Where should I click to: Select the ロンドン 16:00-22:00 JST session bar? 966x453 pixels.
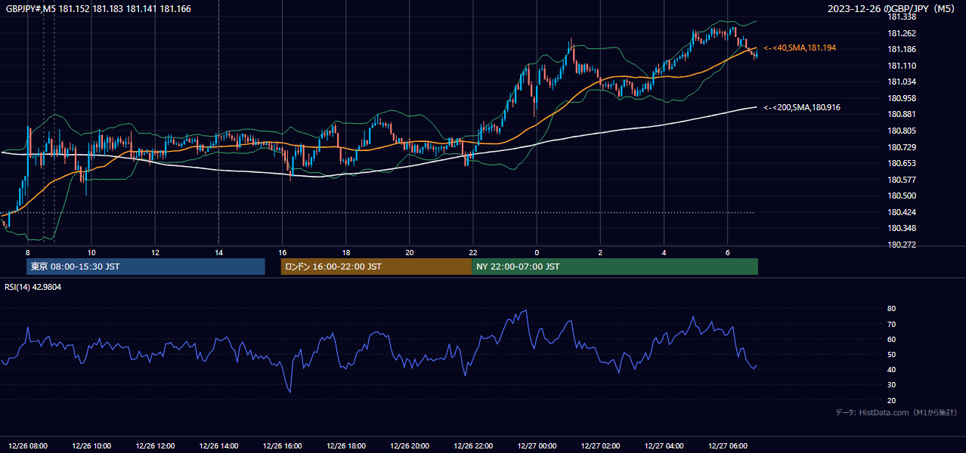[376, 267]
